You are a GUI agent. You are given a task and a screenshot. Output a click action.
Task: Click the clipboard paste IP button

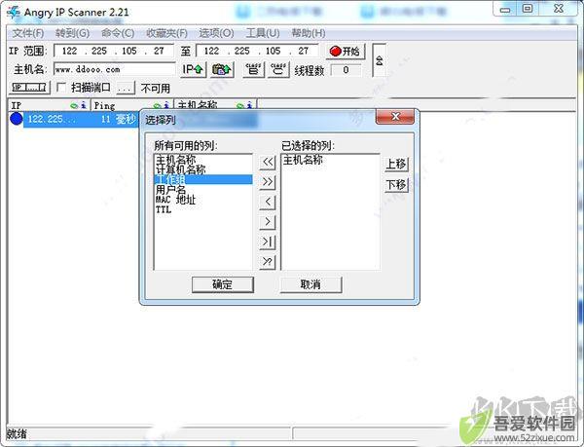coord(222,69)
